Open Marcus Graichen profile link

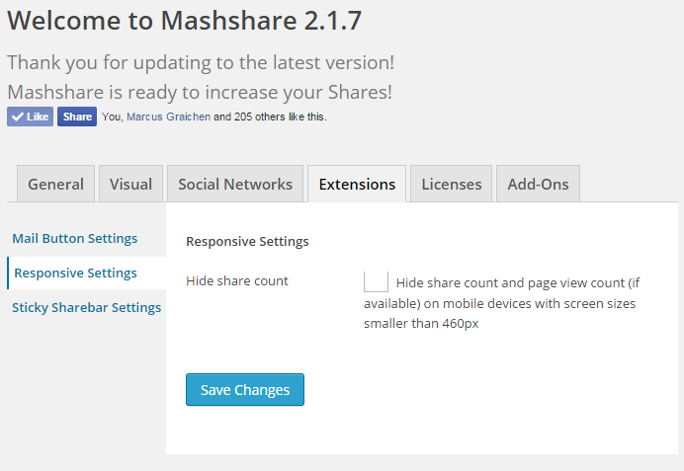[x=168, y=117]
